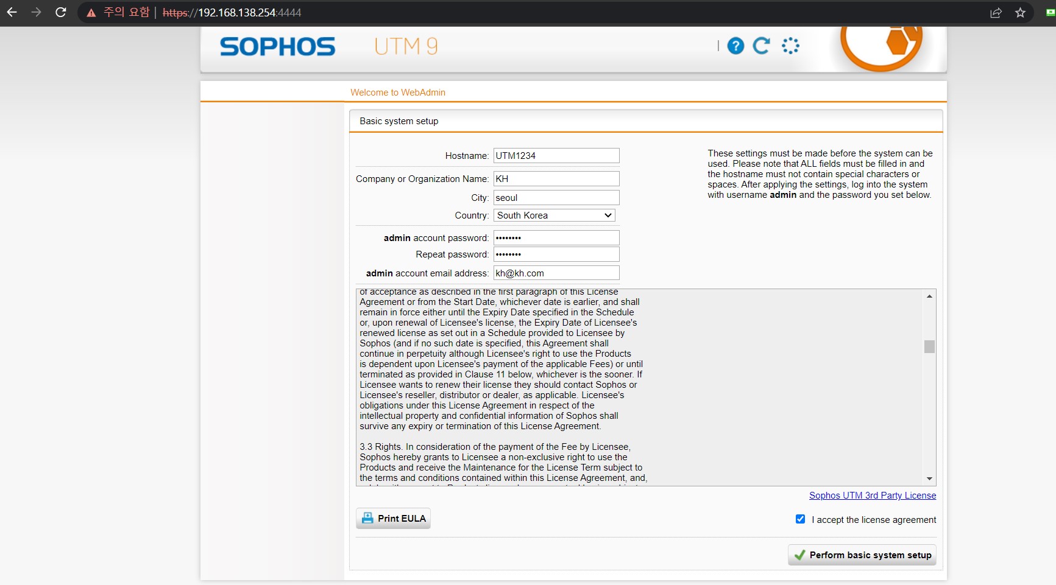Click the dotted spinner activity icon
This screenshot has height=585, width=1056.
point(790,46)
